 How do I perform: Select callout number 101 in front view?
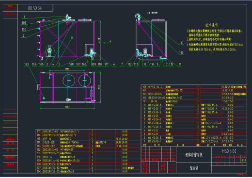(24, 23)
